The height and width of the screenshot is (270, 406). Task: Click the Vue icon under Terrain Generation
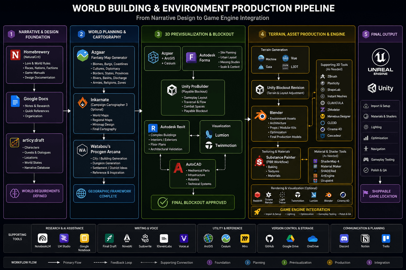click(285, 58)
